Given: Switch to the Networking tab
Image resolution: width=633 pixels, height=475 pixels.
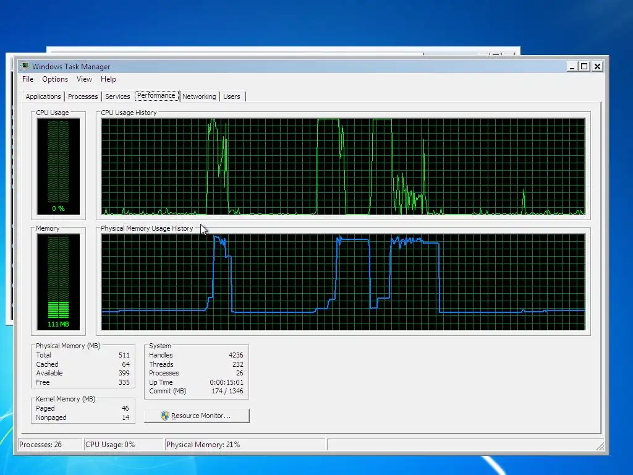Looking at the screenshot, I should [x=199, y=96].
